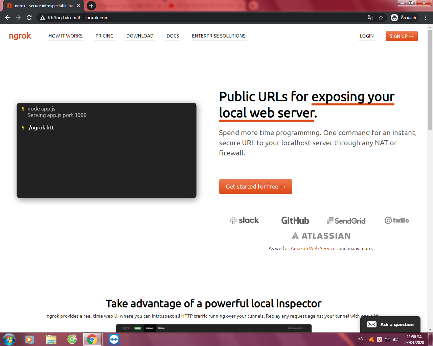433x346 pixels.
Task: Go back using the back arrow
Action: click(7, 18)
